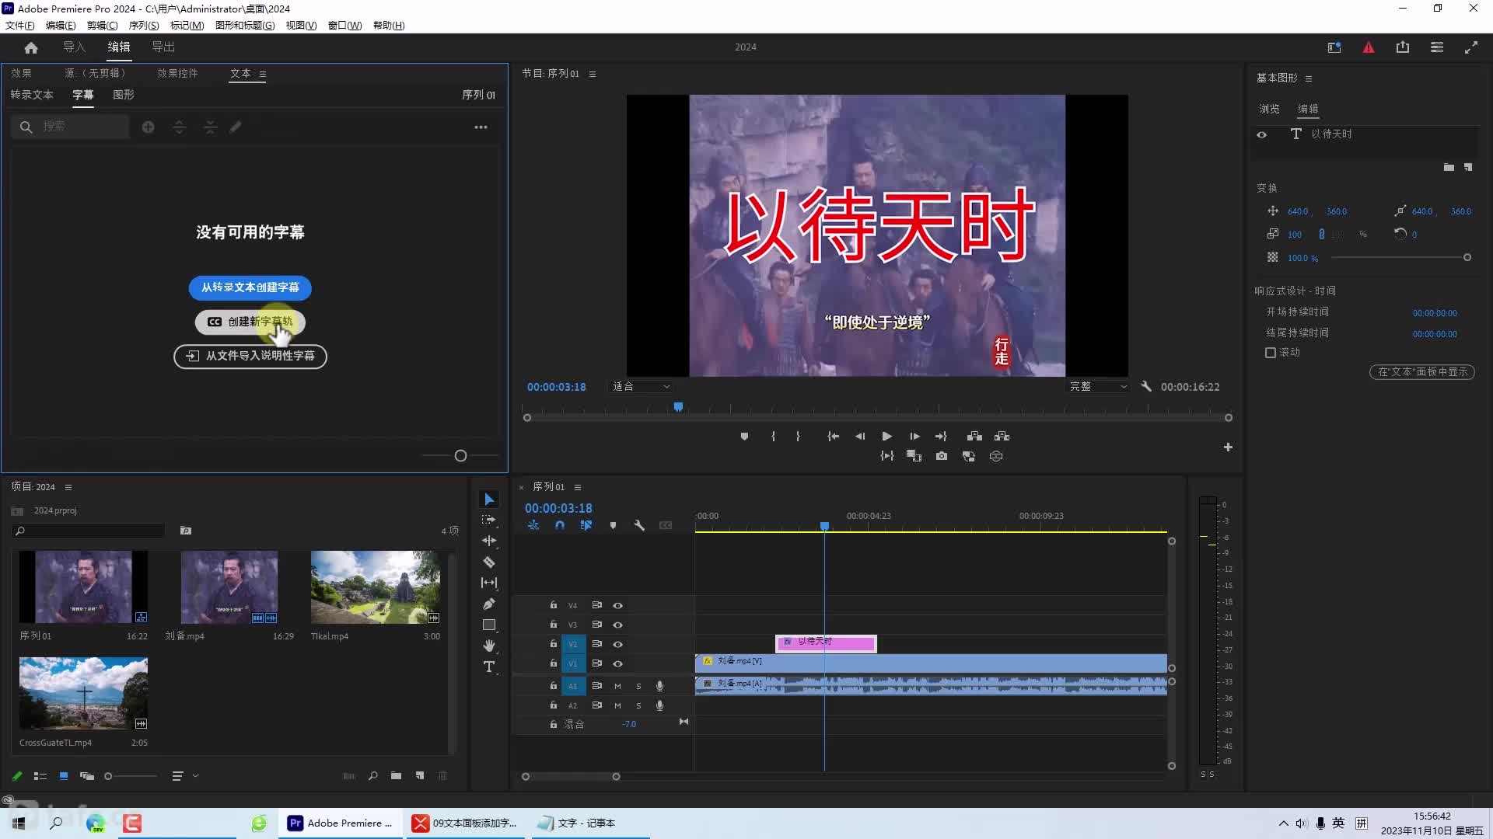Open the 剪辑(C) menu
This screenshot has width=1493, height=839.
pyautogui.click(x=102, y=26)
